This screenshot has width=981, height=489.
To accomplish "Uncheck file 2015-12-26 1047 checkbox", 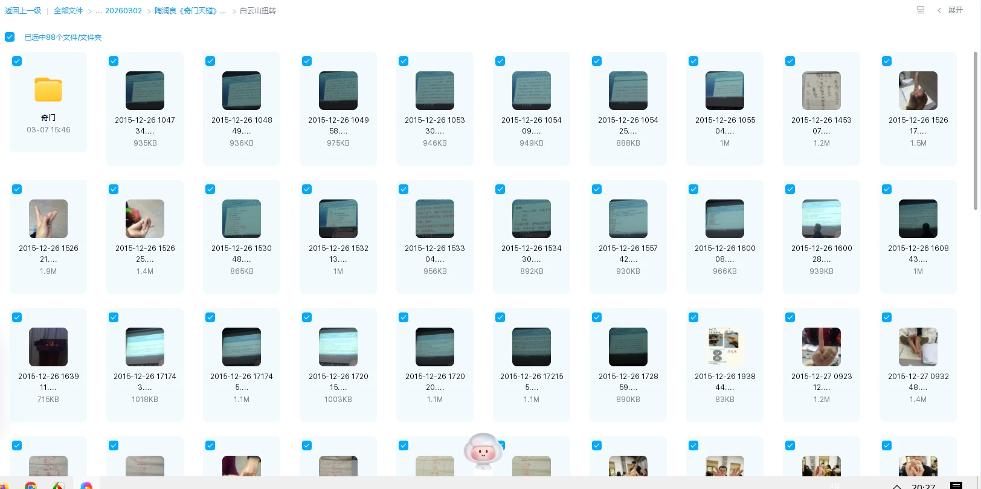I will coord(114,61).
